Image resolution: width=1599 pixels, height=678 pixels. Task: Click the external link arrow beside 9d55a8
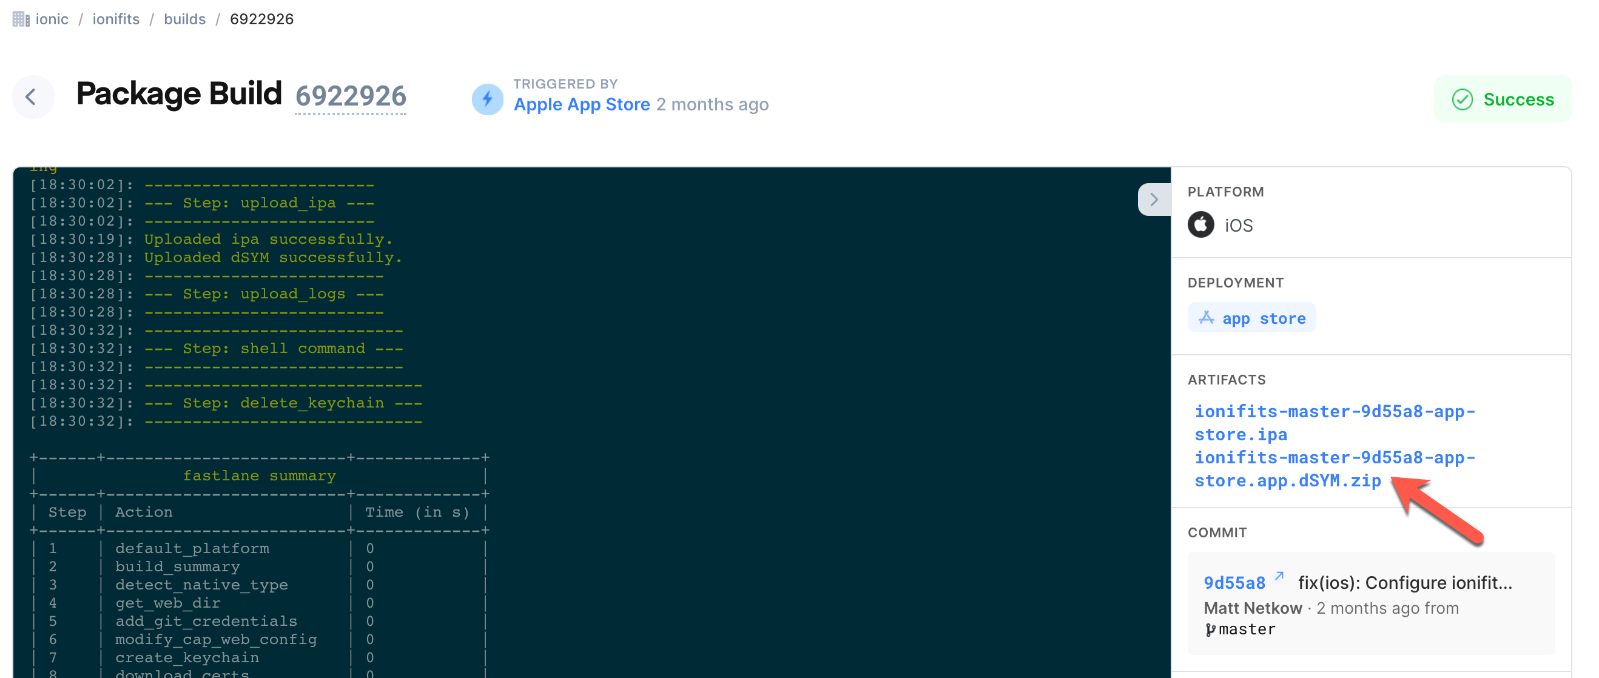[1279, 576]
